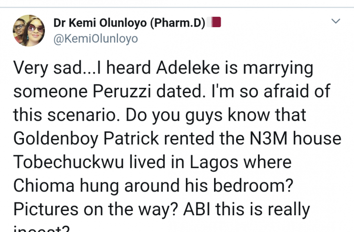This screenshot has height=232, width=354.
Task: Click the flag emoji beside the name
Action: coord(216,22)
